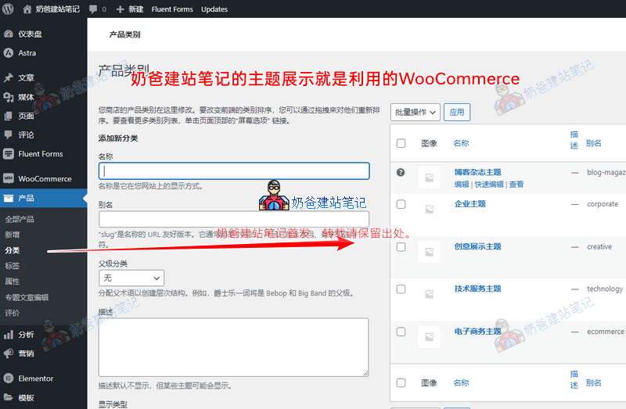Click the 企业主题 placeholder image

(x=429, y=209)
